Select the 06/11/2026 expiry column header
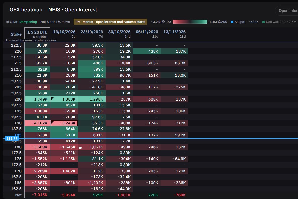This screenshot has width=298, height=199. (147, 34)
